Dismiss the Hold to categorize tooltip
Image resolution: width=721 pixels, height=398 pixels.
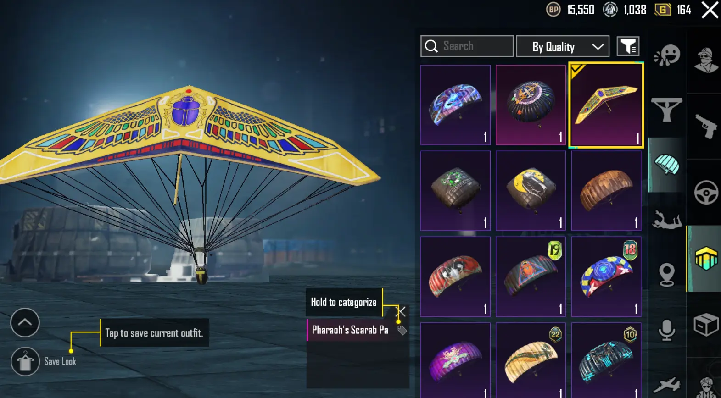pos(401,312)
